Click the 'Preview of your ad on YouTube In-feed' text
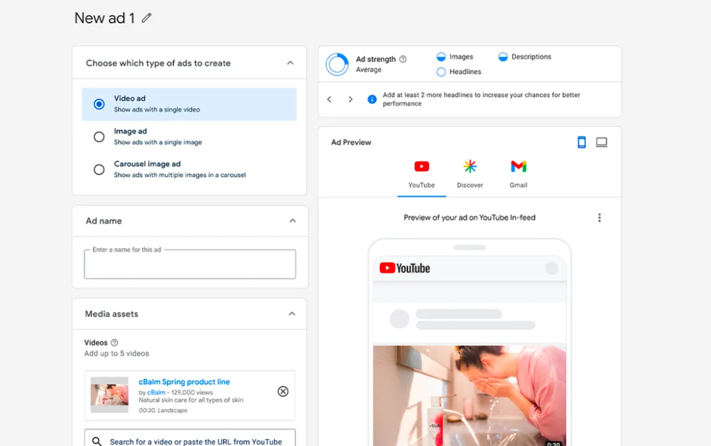 470,217
